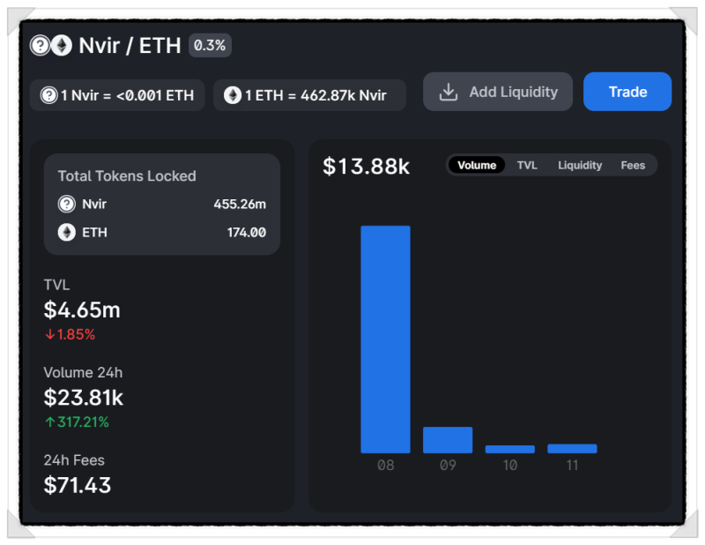Viewport: 705px width, 545px height.
Task: Click the Nvir icon in Total Tokens Locked
Action: click(67, 204)
